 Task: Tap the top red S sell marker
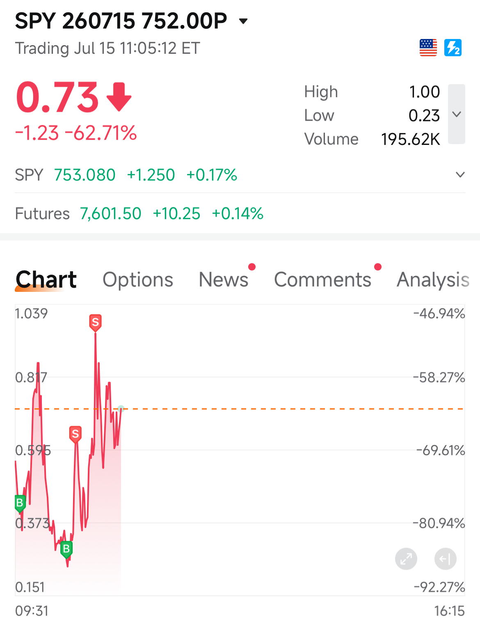pyautogui.click(x=95, y=323)
